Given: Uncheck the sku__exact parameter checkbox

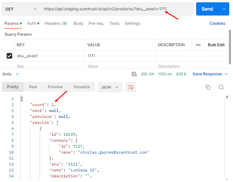Looking at the screenshot, I should (9, 56).
